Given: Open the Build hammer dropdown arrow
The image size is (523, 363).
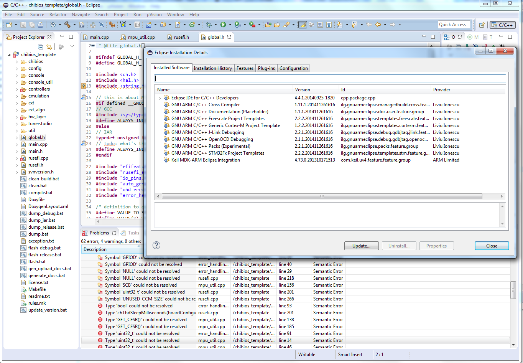Looking at the screenshot, I should point(74,25).
